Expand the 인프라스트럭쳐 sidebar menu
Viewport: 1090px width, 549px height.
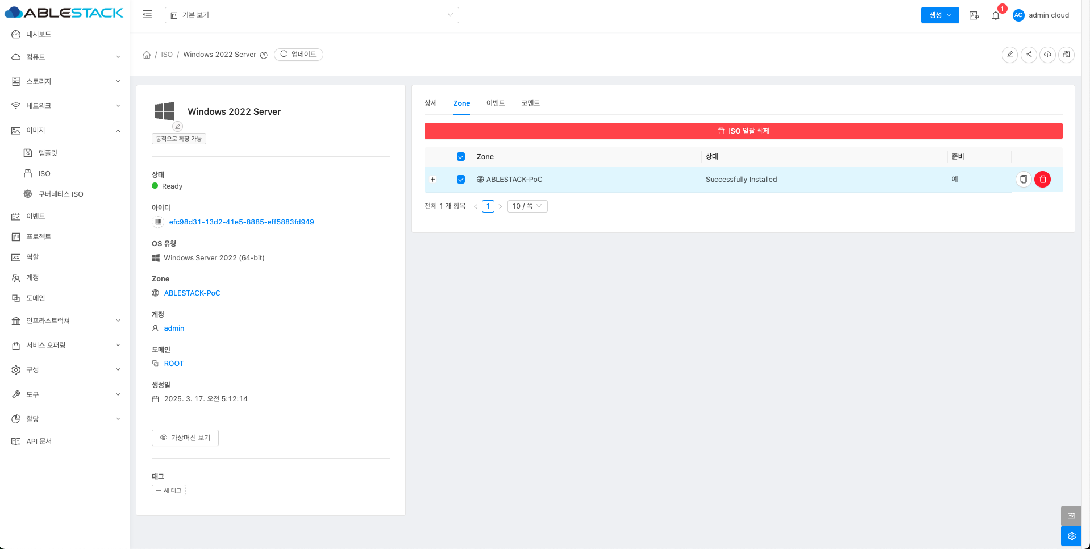pyautogui.click(x=65, y=321)
